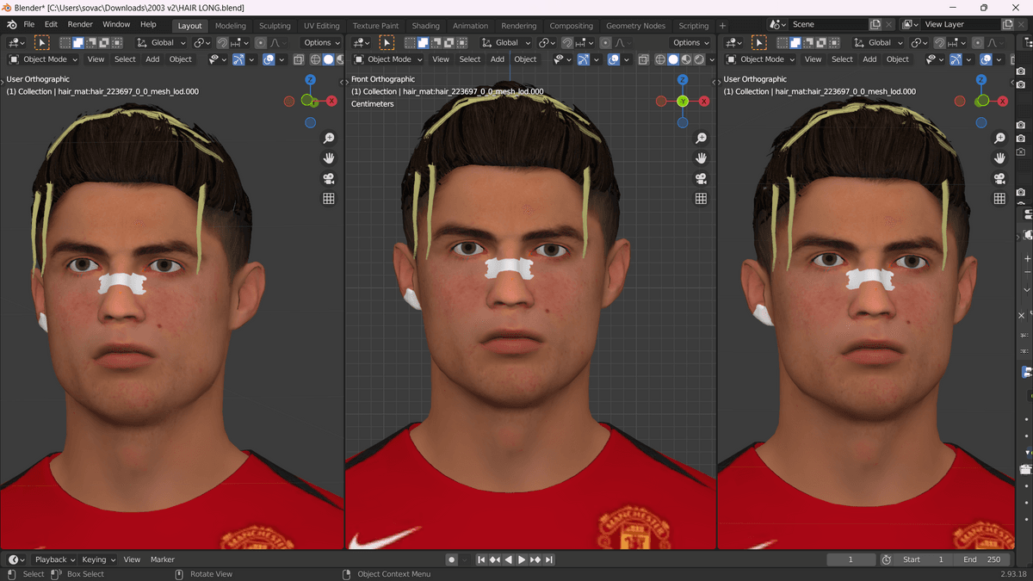Open the Render menu

(80, 25)
